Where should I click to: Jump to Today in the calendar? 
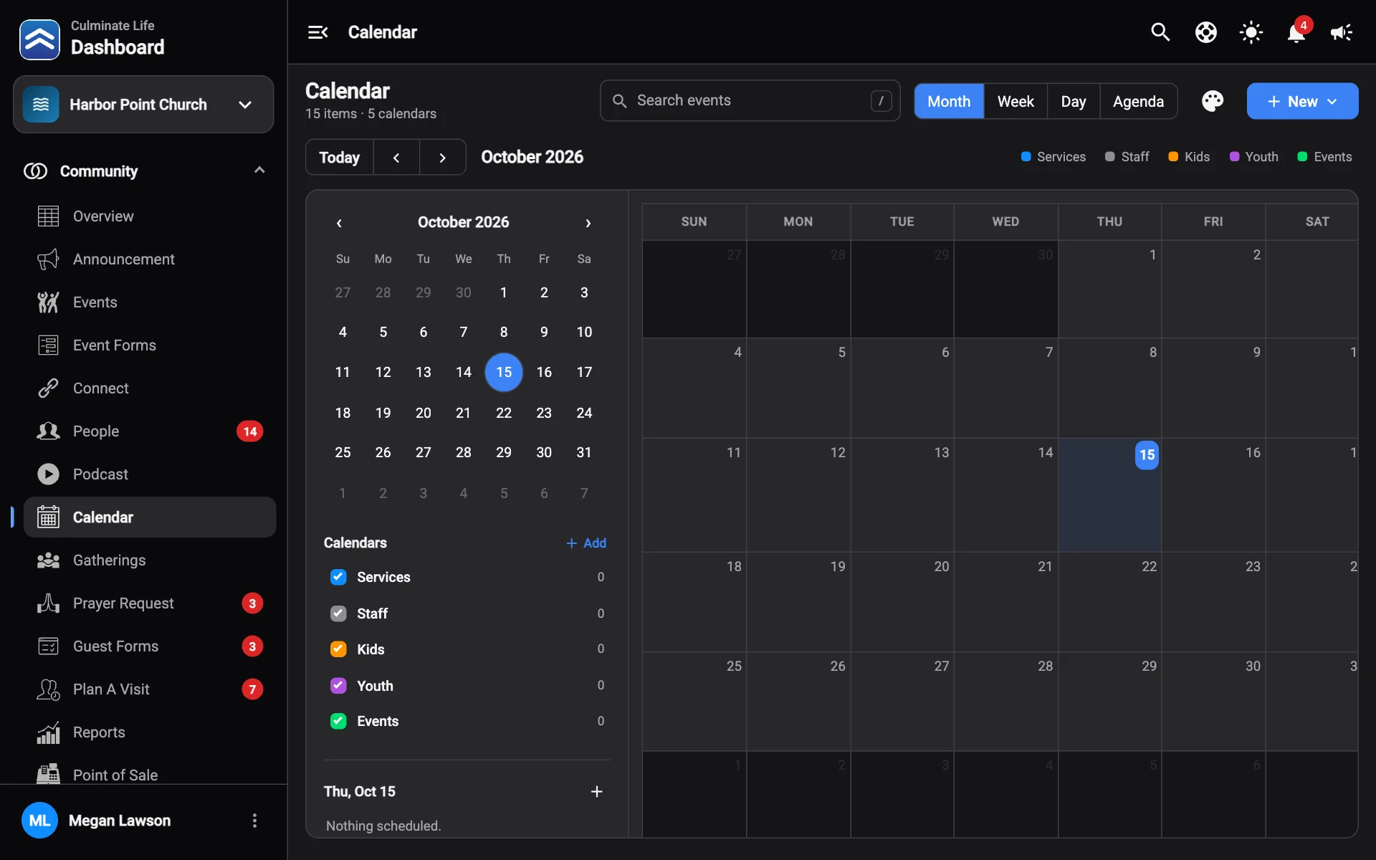point(340,158)
